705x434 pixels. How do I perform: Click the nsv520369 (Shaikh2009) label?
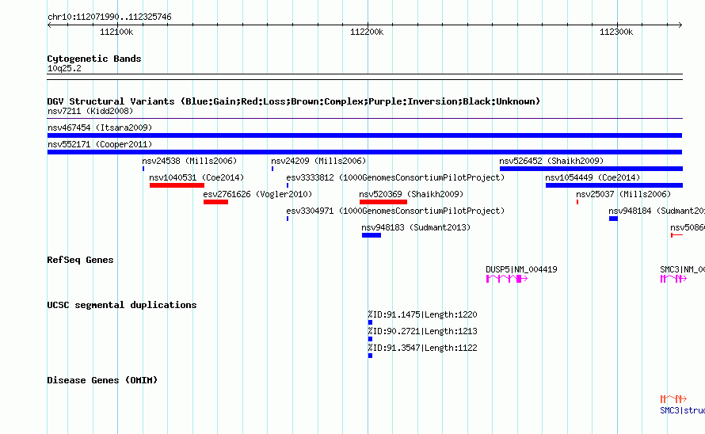(411, 194)
